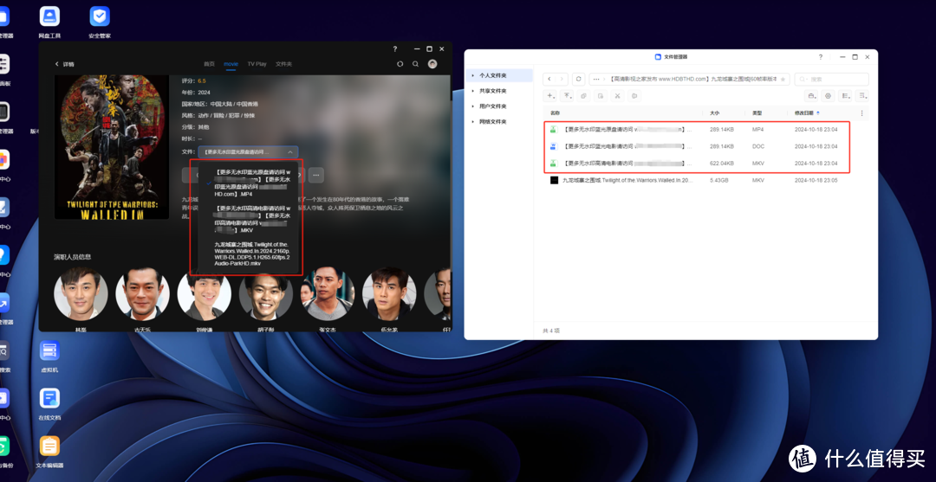Navigate back in the file manager
Screen dimensions: 936x482
point(549,80)
